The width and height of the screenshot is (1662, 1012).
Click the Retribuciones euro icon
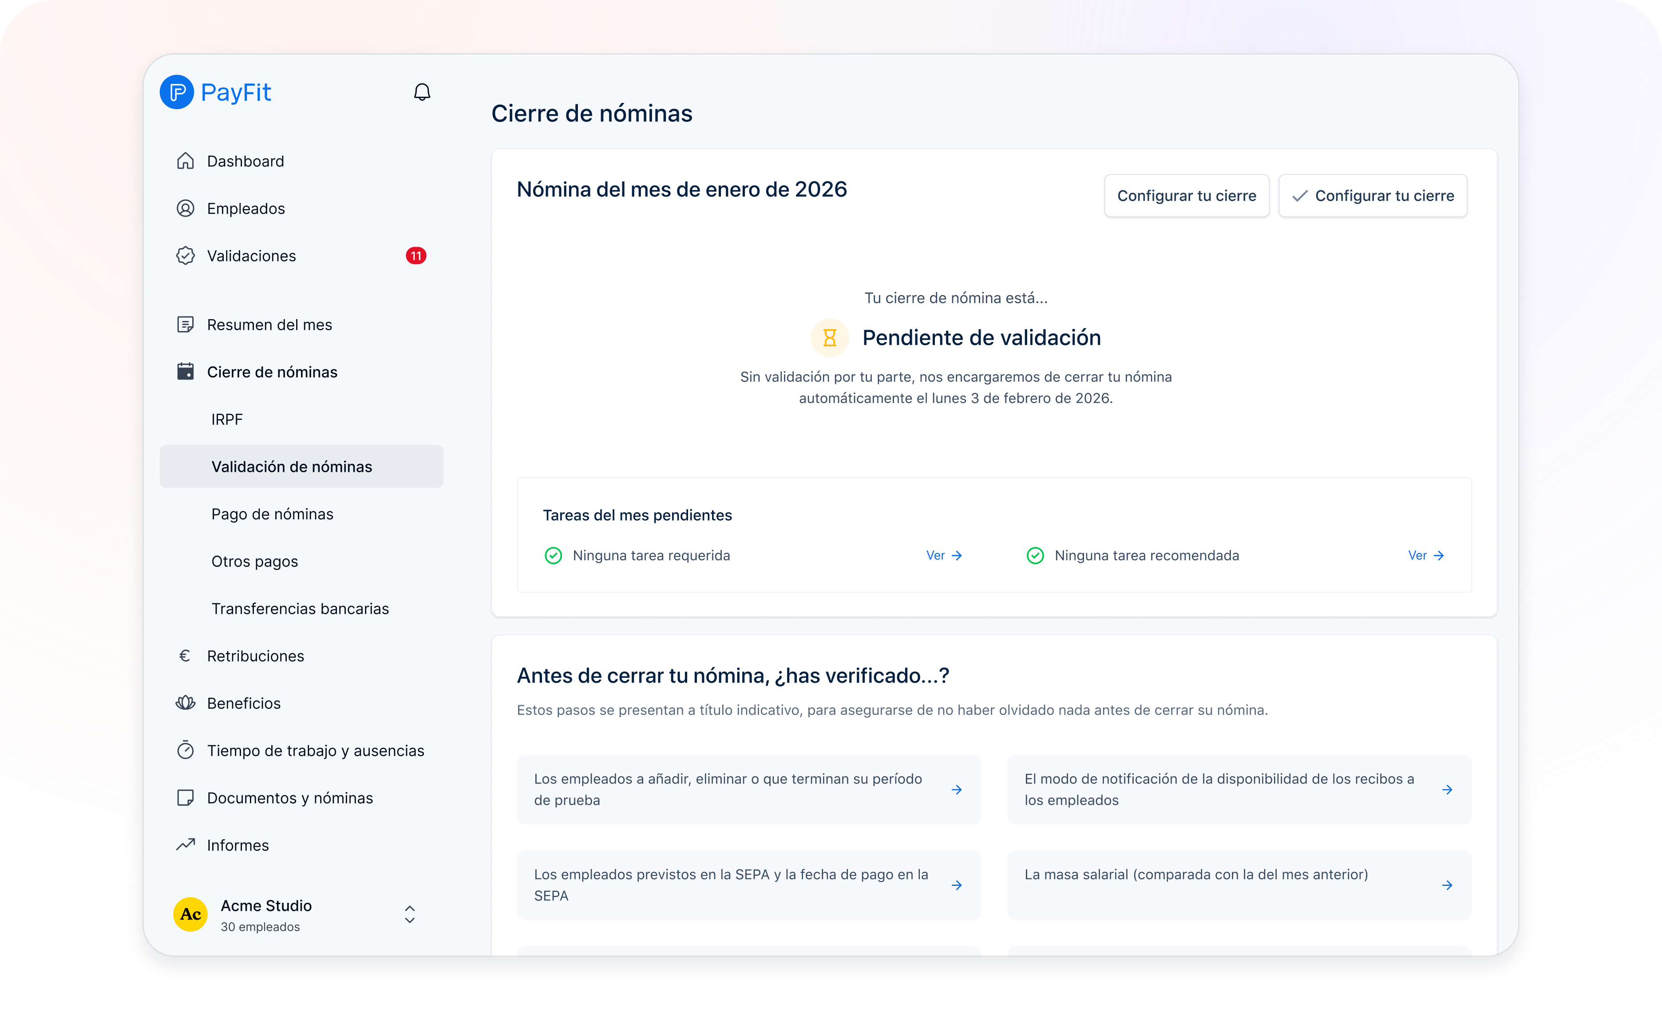click(185, 655)
